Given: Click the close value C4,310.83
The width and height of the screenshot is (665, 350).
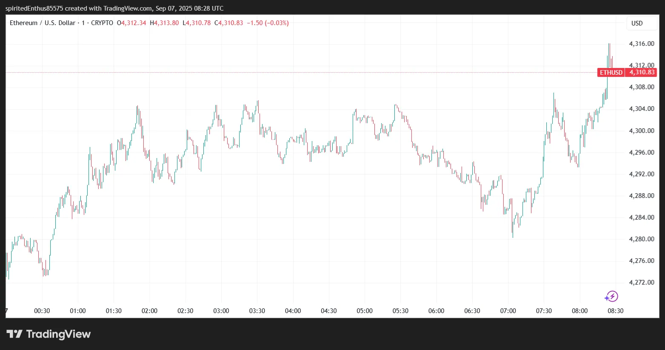Looking at the screenshot, I should click(229, 23).
